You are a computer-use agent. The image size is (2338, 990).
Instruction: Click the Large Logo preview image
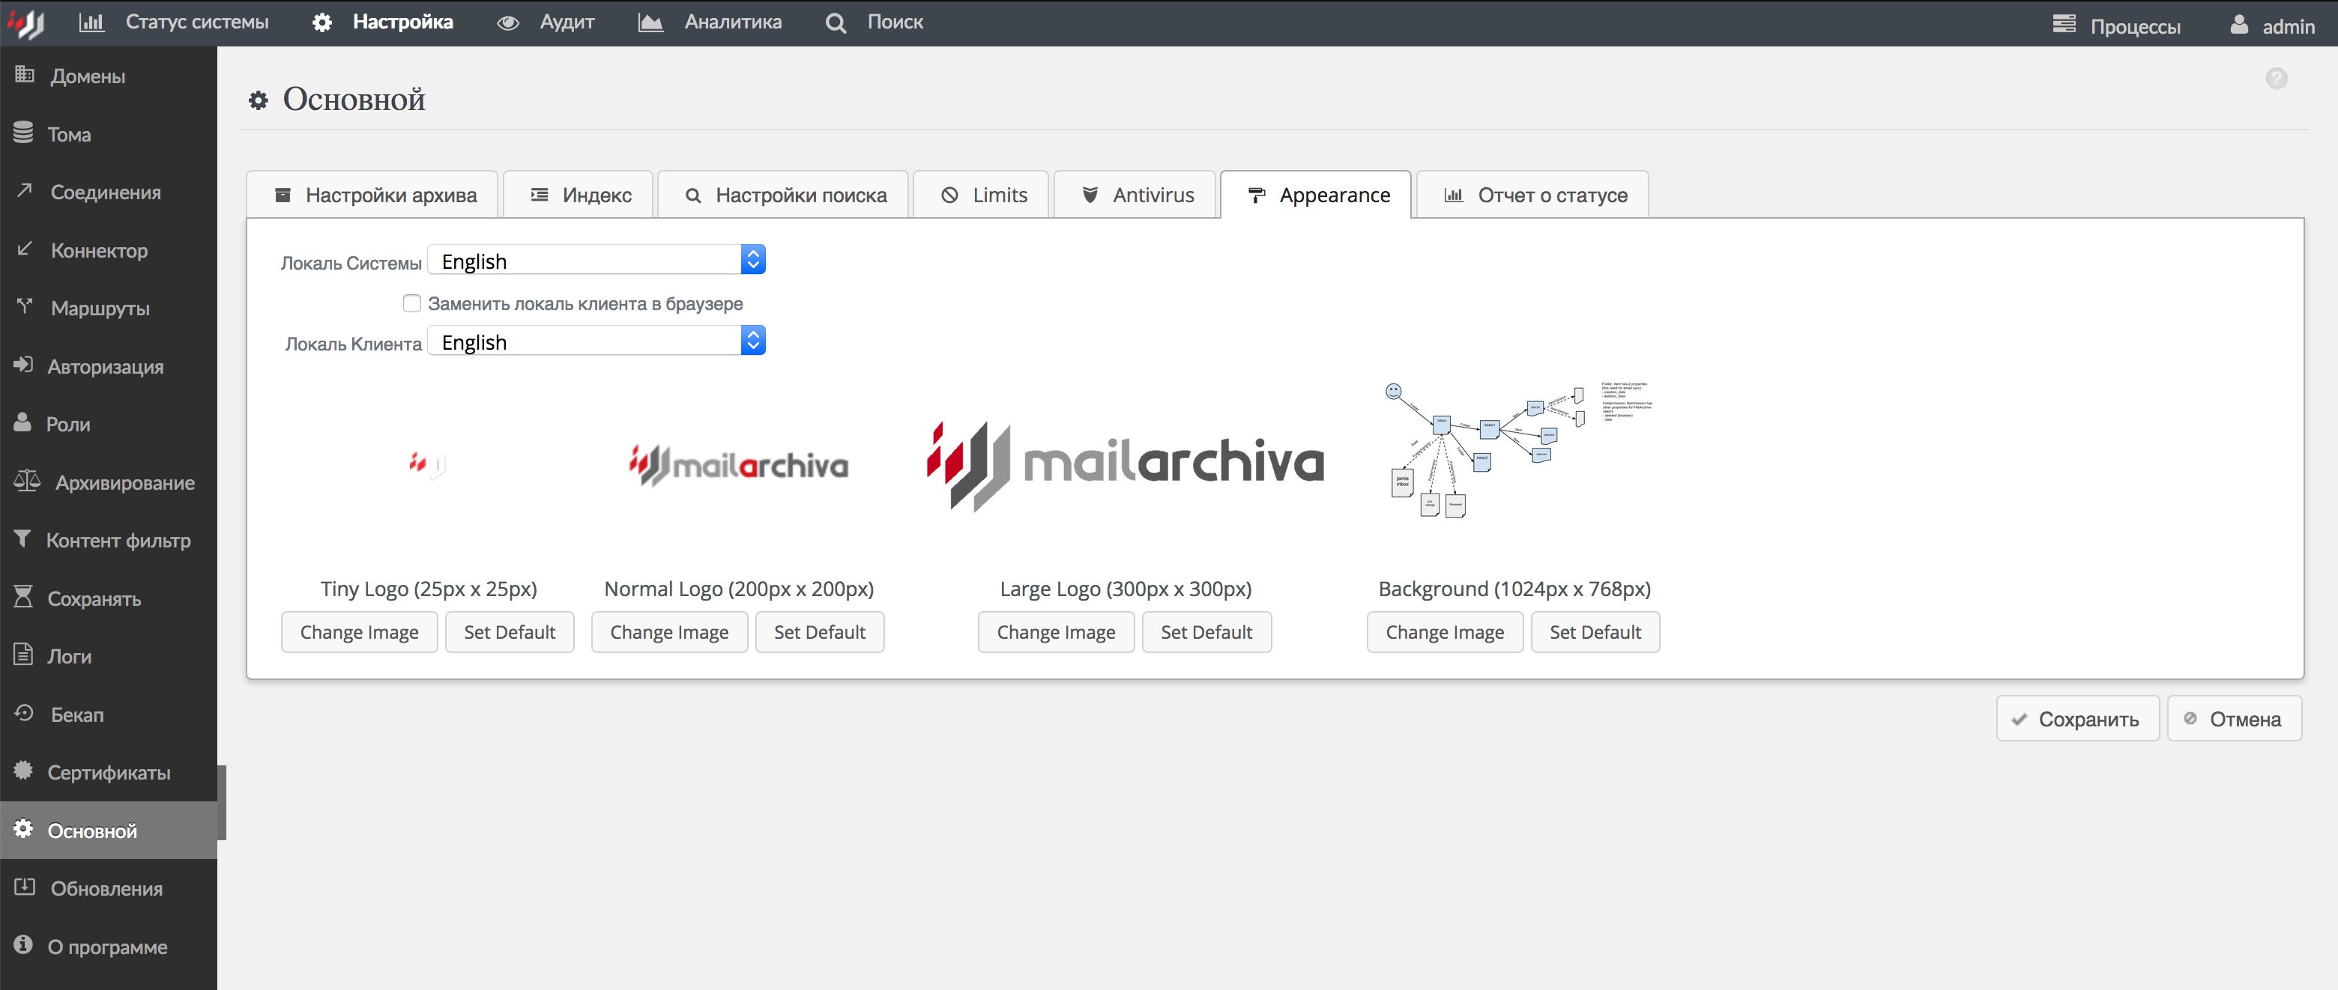1126,466
